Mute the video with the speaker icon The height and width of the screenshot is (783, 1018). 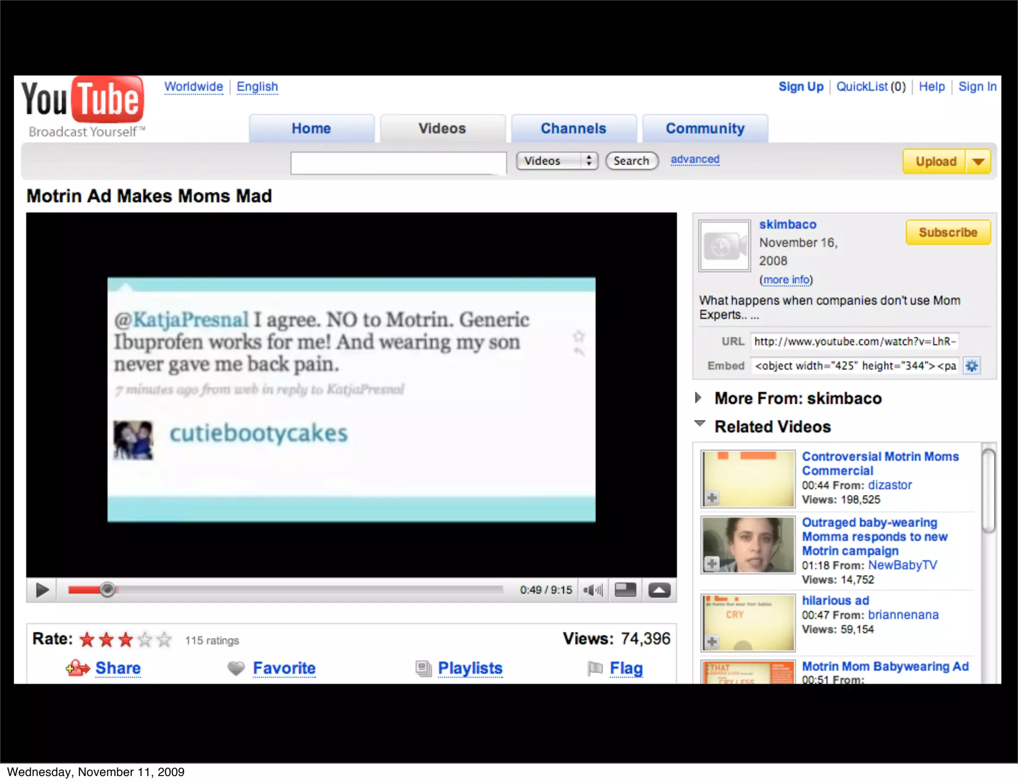coord(592,590)
